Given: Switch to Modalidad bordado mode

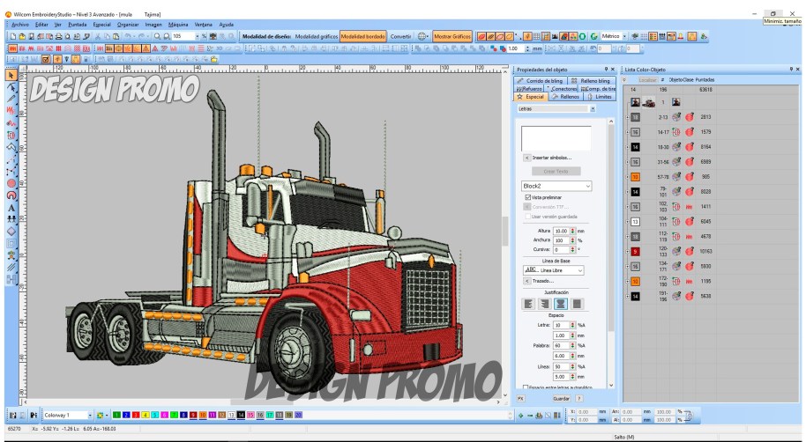Looking at the screenshot, I should point(363,36).
